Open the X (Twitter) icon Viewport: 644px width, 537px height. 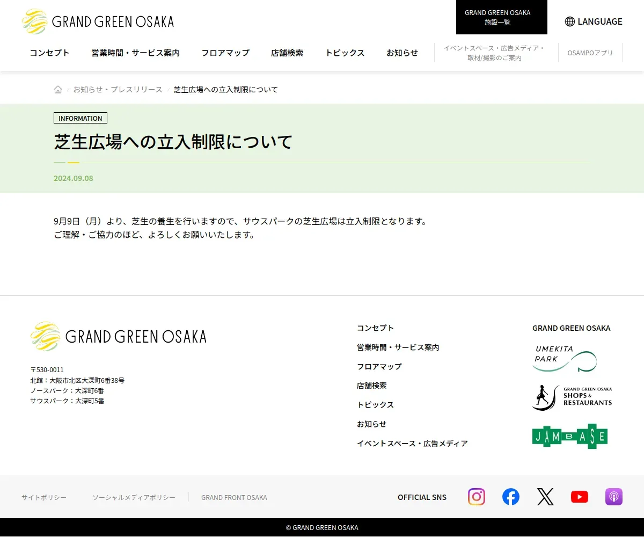545,497
